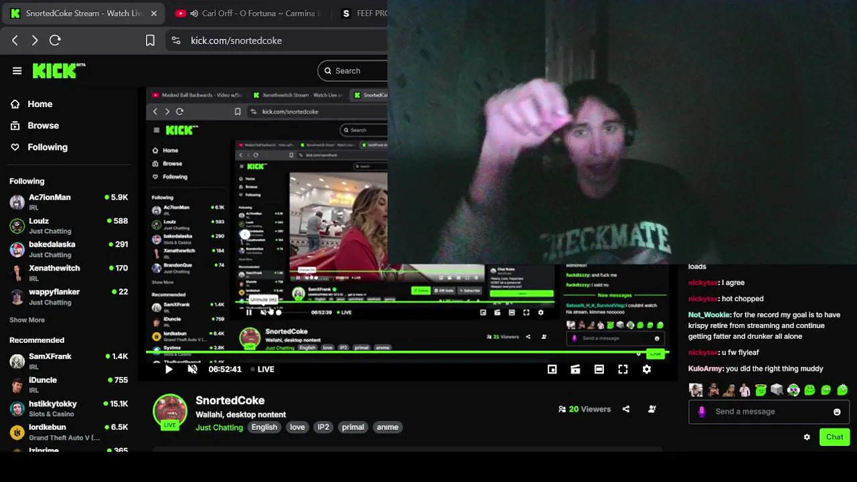Switch to the FEEF PRO tab
The width and height of the screenshot is (857, 482).
[x=362, y=13]
